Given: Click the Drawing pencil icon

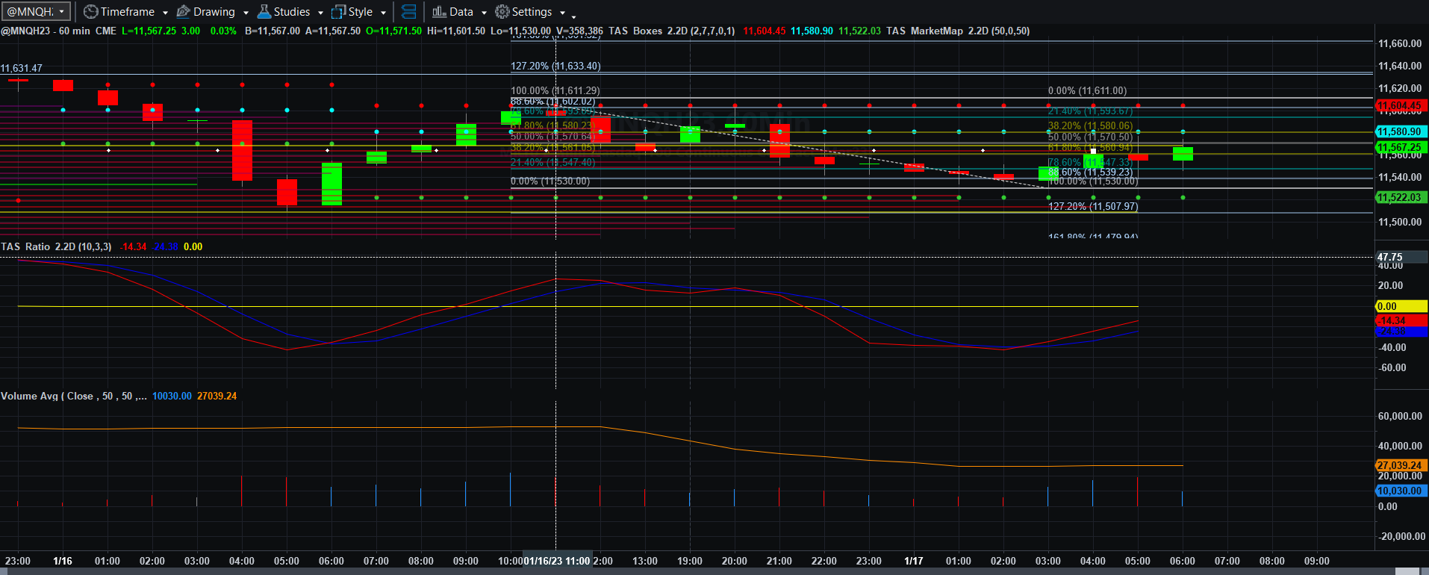Looking at the screenshot, I should coord(183,12).
